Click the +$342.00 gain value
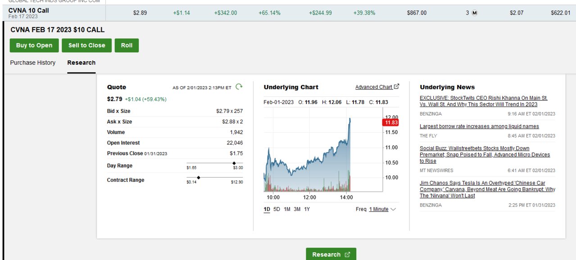This screenshot has width=576, height=260. pyautogui.click(x=226, y=13)
